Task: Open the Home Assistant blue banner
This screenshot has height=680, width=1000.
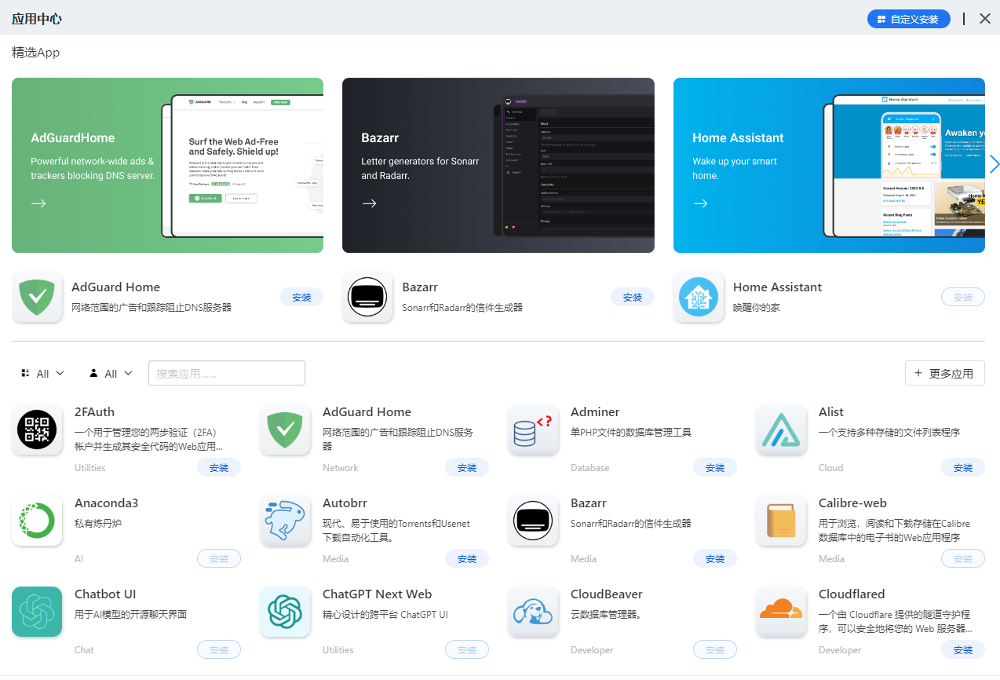Action: click(829, 165)
